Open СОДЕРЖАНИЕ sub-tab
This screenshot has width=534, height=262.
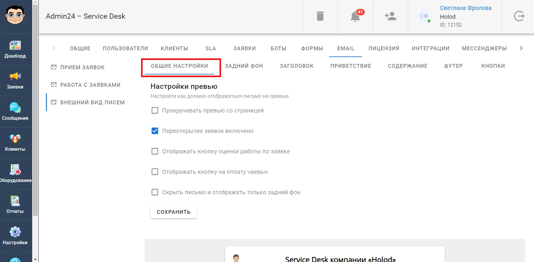pyautogui.click(x=407, y=66)
